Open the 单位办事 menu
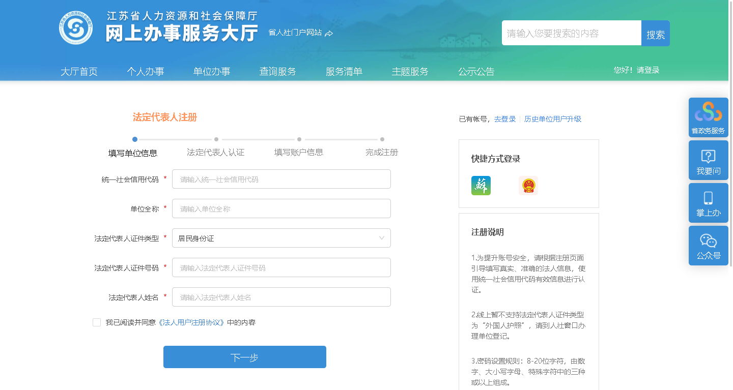This screenshot has height=390, width=733. click(211, 72)
